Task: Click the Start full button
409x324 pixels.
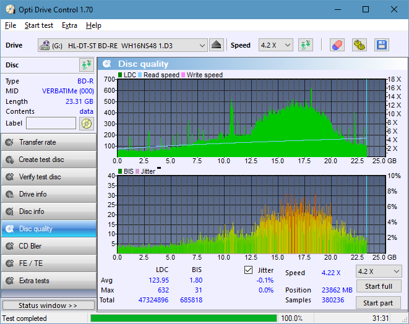Action: (379, 286)
